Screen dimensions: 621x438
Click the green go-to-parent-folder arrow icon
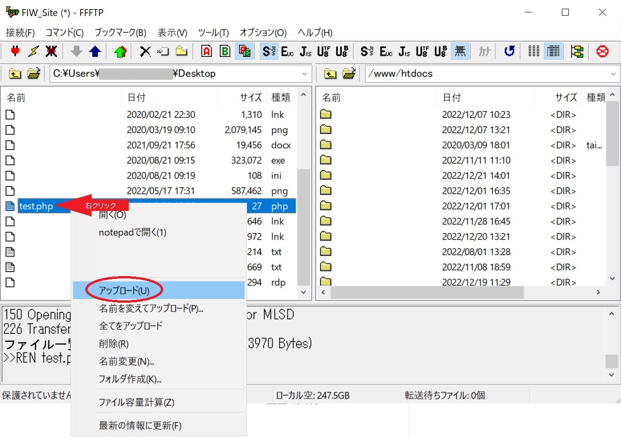121,51
